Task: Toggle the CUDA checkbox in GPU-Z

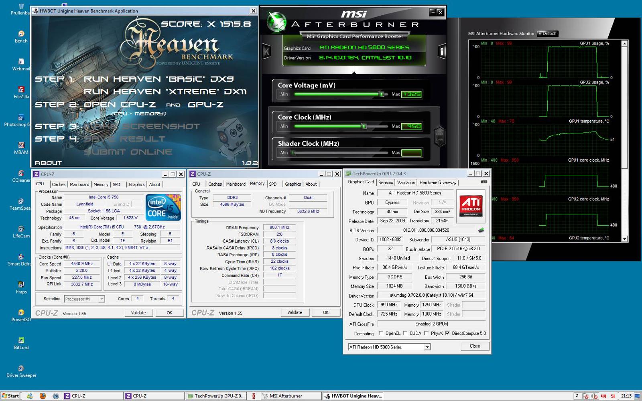Action: point(405,333)
